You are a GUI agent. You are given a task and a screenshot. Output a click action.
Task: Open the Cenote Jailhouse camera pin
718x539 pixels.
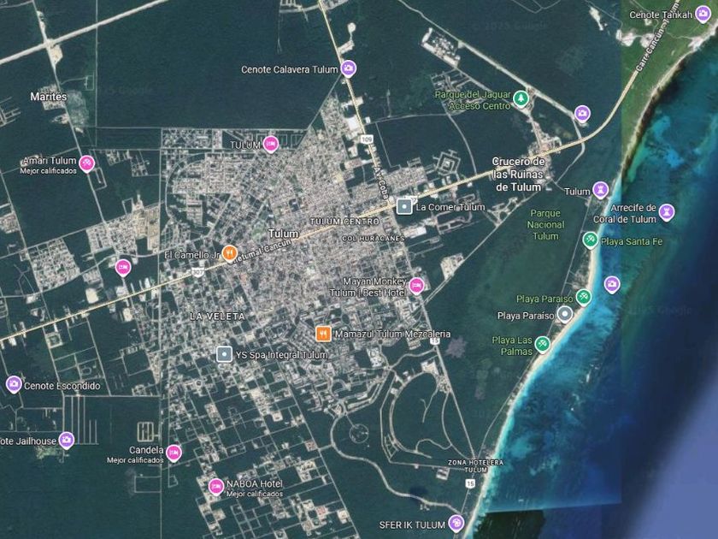tap(67, 441)
